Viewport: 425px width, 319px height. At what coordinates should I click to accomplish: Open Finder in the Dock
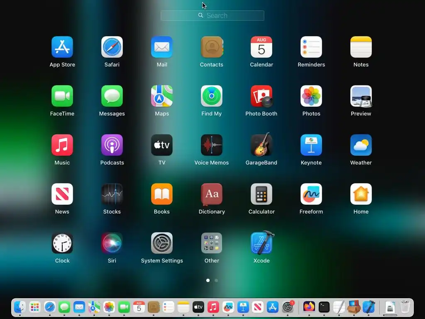(x=20, y=307)
